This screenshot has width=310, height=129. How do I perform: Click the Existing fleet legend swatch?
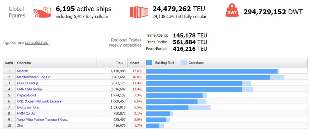click(x=149, y=63)
